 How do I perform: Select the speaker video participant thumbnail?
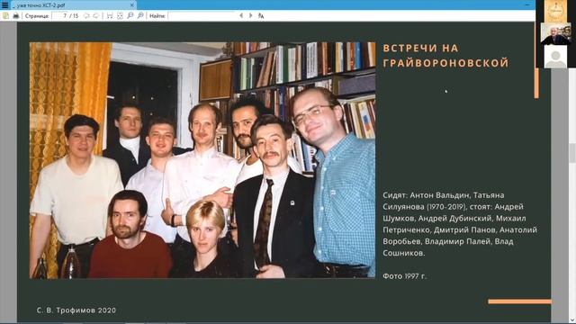[555, 34]
